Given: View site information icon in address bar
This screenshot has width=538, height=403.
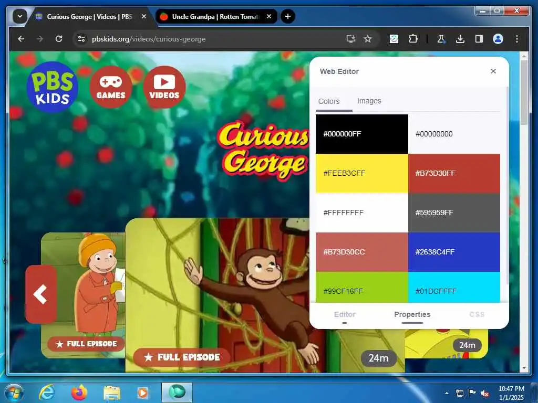Looking at the screenshot, I should click(81, 39).
